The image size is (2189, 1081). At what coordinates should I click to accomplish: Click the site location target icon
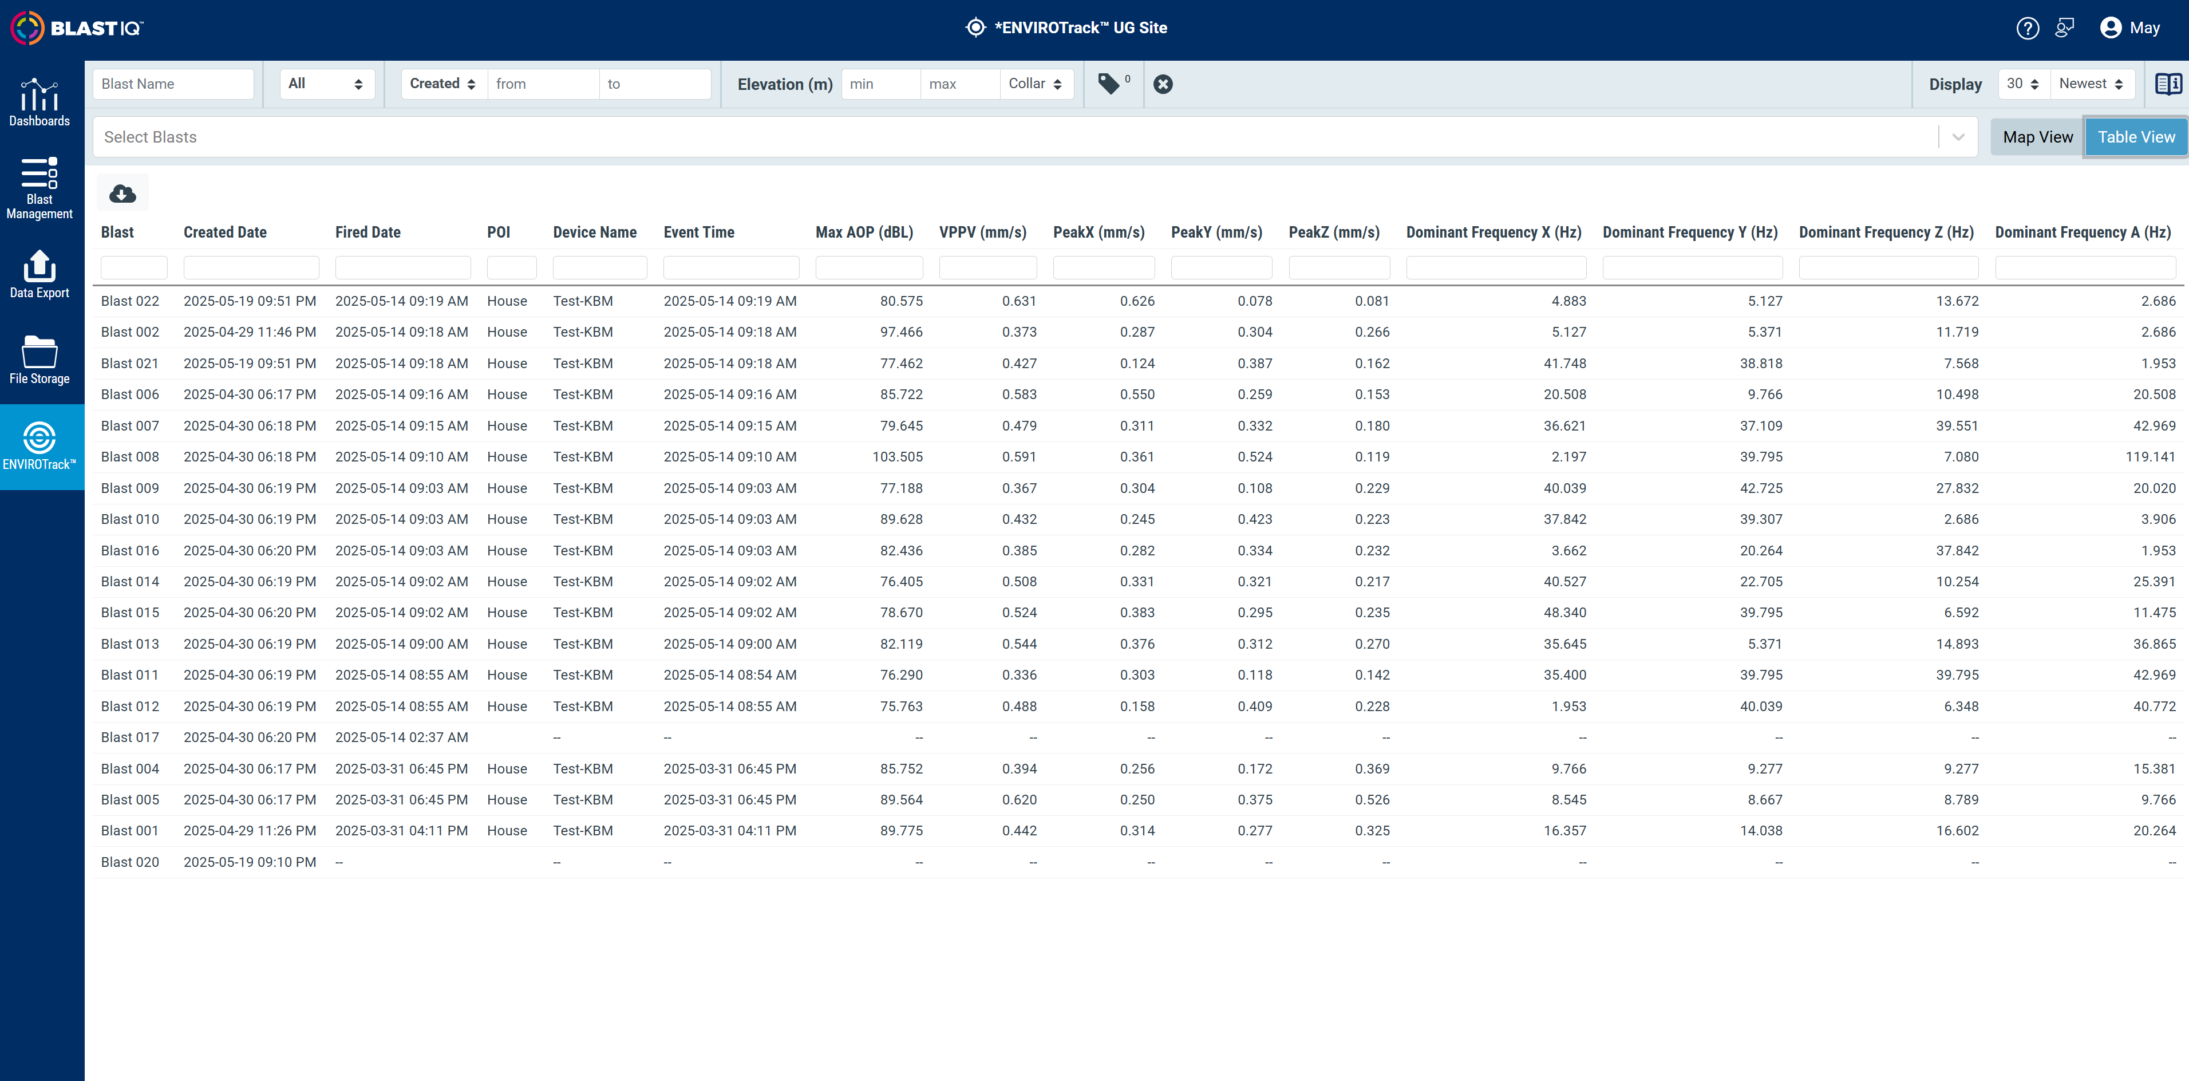pos(975,28)
